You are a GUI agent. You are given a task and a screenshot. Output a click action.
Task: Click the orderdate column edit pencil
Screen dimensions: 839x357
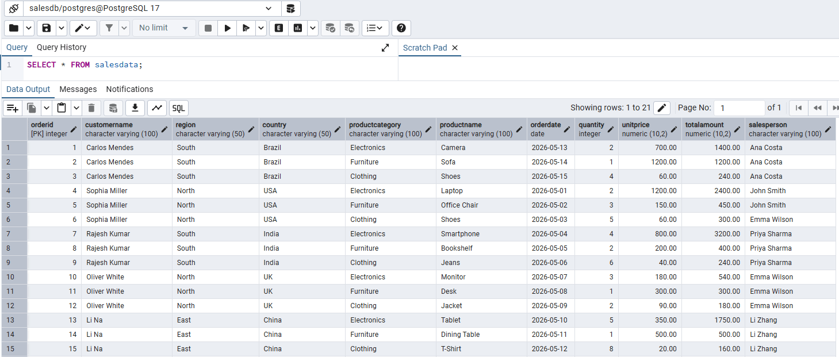click(567, 129)
